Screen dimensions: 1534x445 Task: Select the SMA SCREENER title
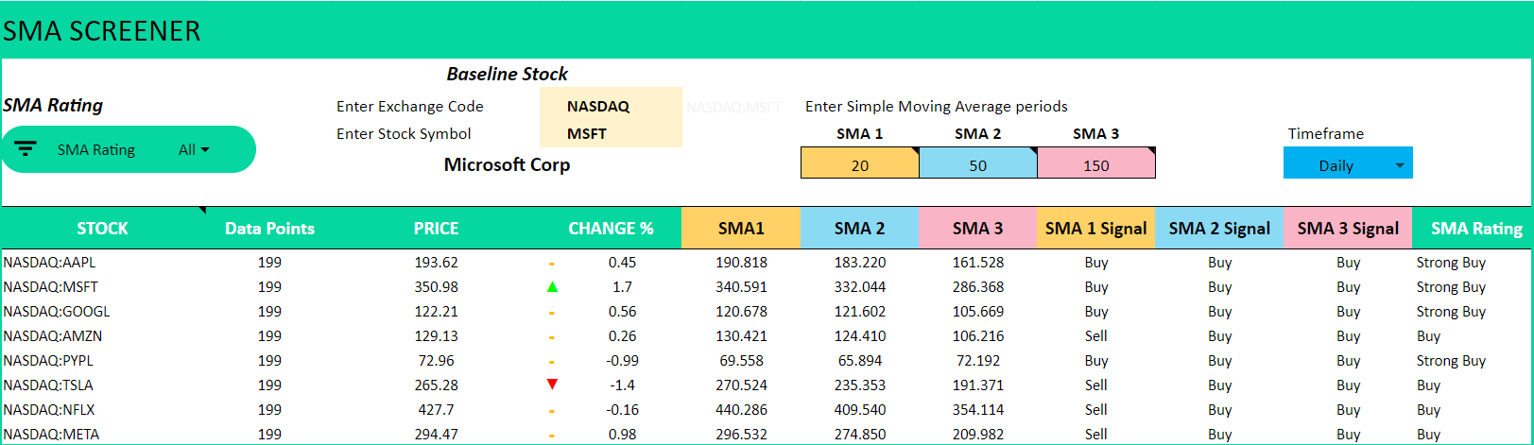(x=101, y=31)
